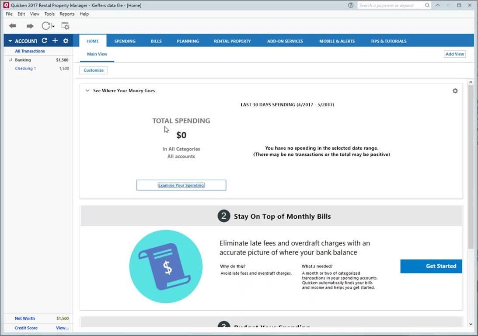This screenshot has height=336, width=478.
Task: Click the One Step Update refresh icon
Action: [x=46, y=26]
